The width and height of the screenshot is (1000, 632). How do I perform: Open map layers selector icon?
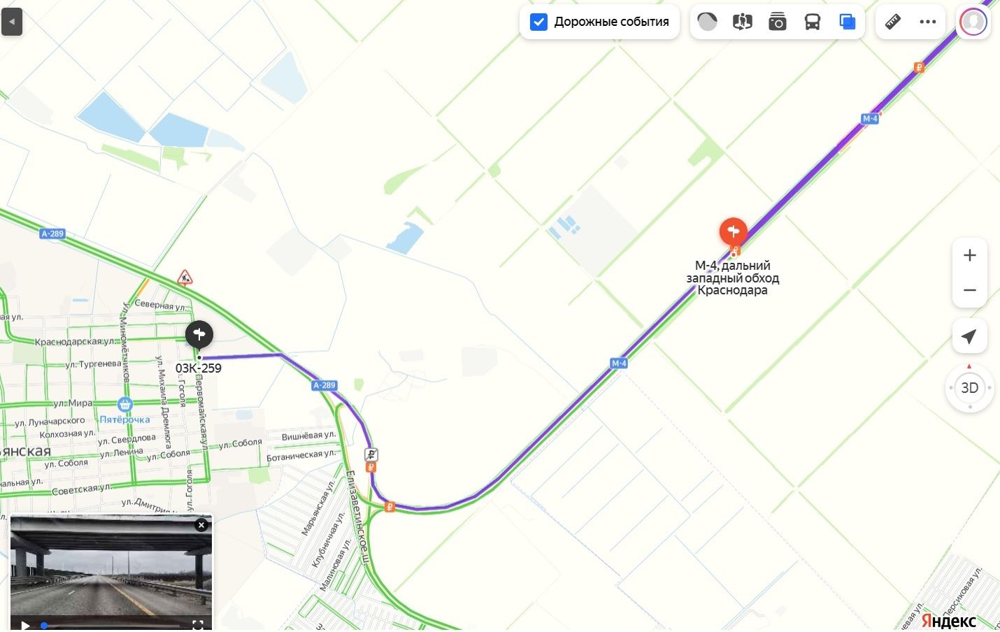point(847,22)
